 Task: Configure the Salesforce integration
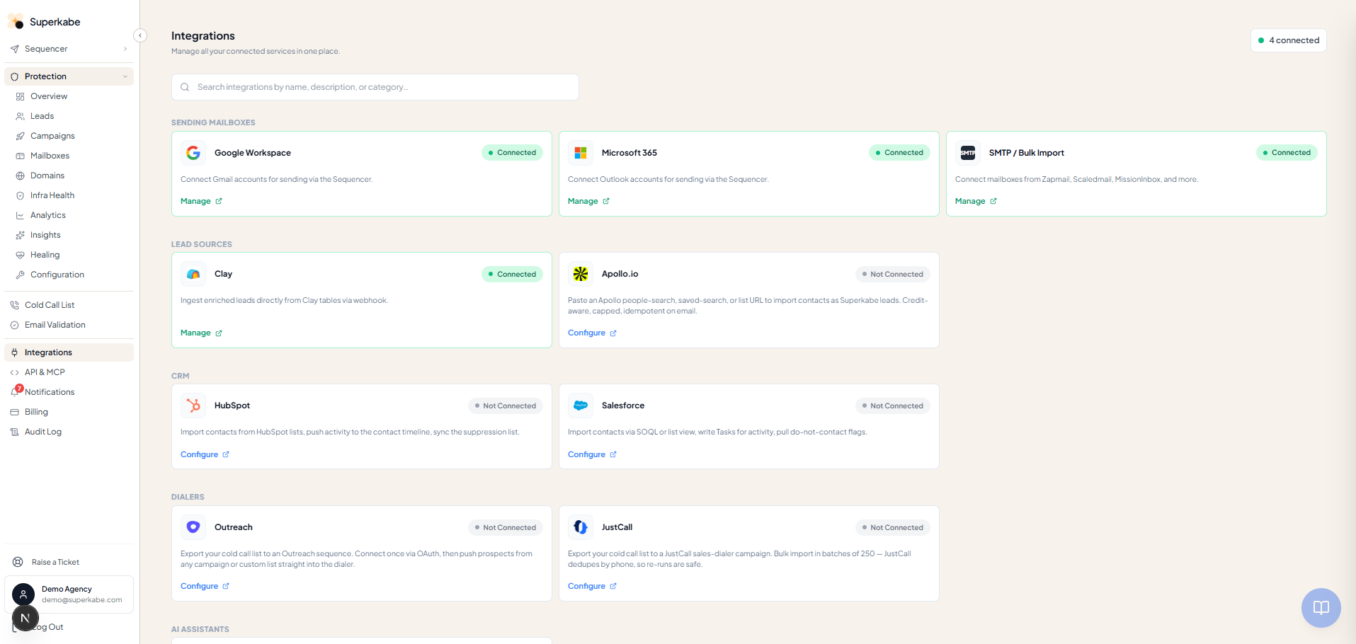point(592,454)
